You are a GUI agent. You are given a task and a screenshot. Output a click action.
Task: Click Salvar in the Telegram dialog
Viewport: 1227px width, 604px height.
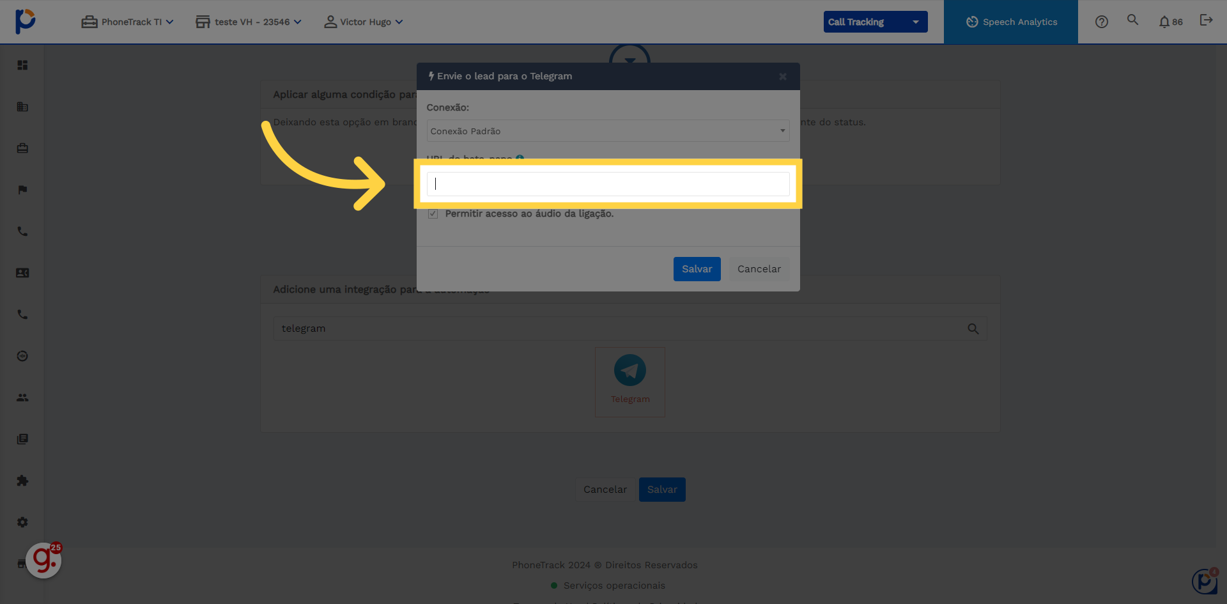(697, 269)
